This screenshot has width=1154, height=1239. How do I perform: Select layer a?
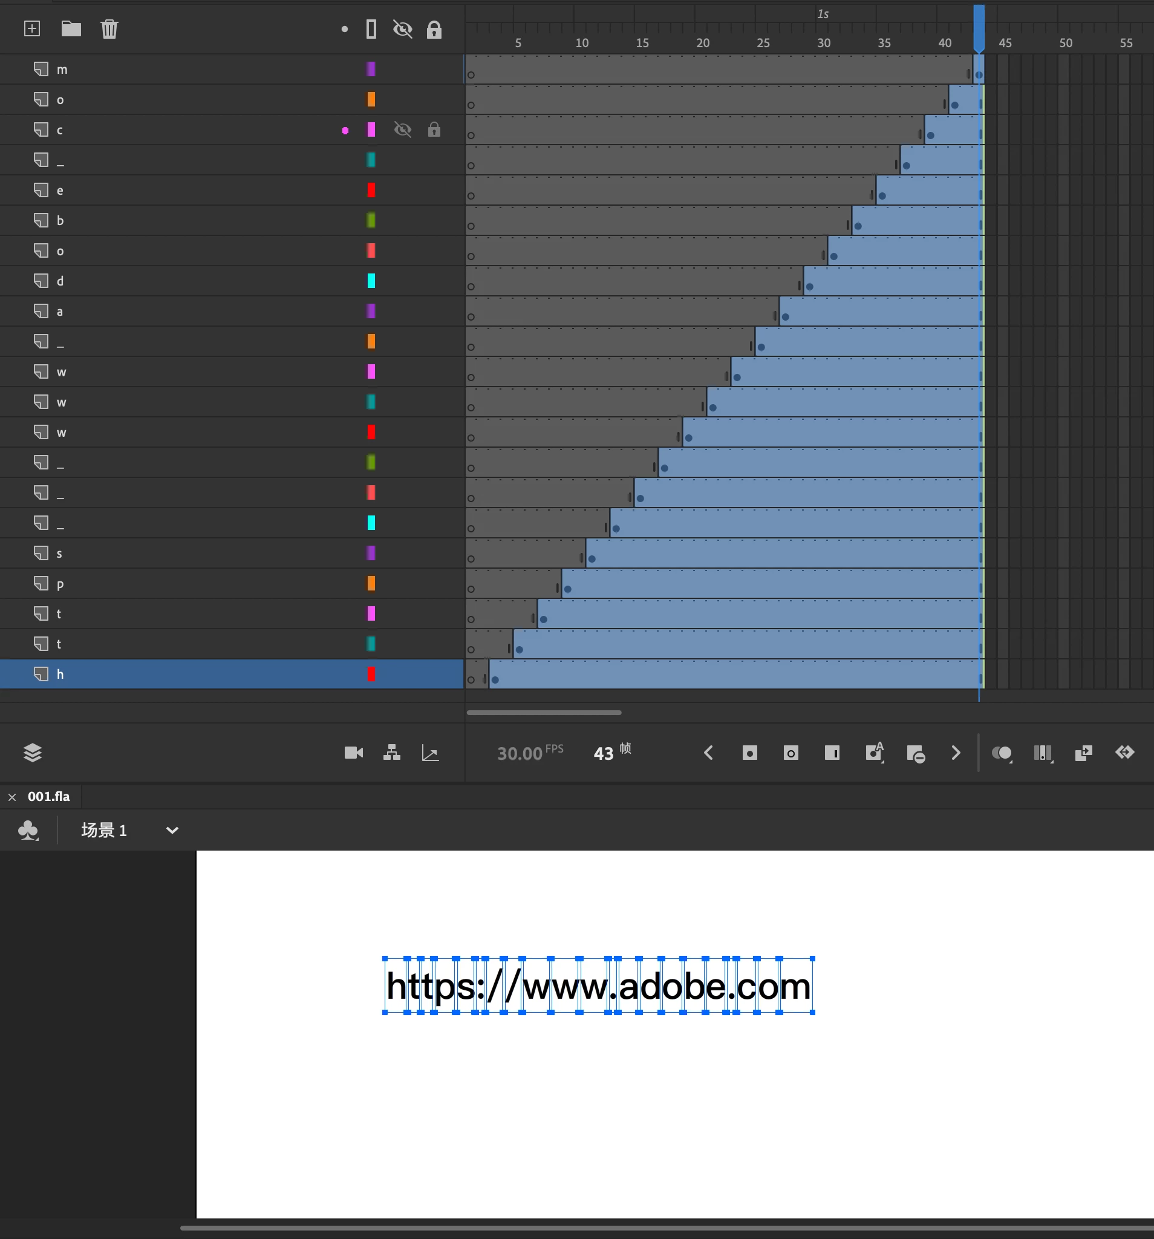[x=232, y=311]
